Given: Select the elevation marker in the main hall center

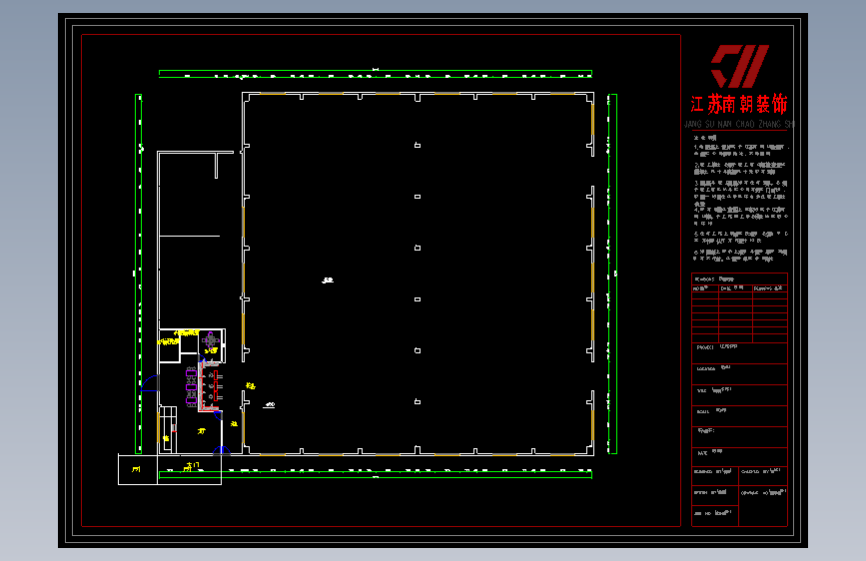Looking at the screenshot, I should coord(328,280).
